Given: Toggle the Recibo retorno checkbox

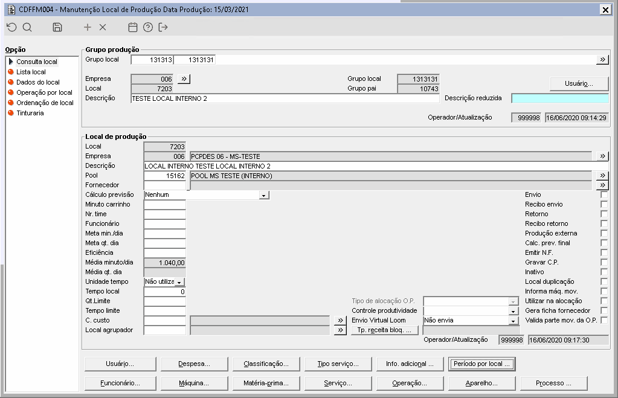Looking at the screenshot, I should pos(604,223).
